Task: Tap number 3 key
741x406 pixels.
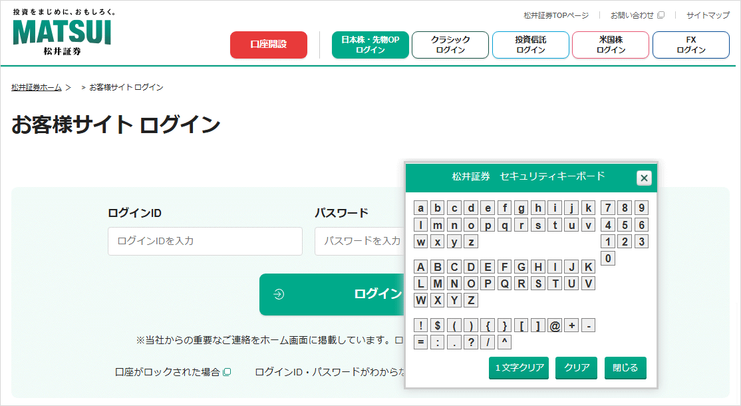Action: [x=641, y=242]
